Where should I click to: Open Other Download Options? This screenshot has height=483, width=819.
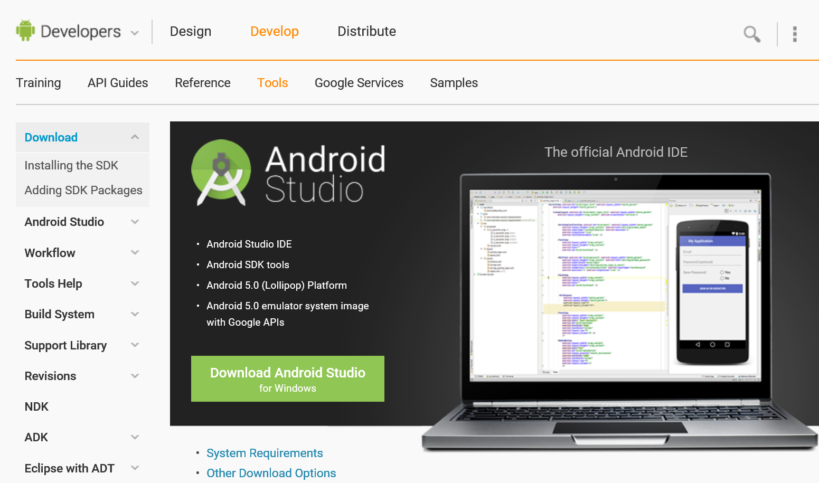tap(271, 473)
